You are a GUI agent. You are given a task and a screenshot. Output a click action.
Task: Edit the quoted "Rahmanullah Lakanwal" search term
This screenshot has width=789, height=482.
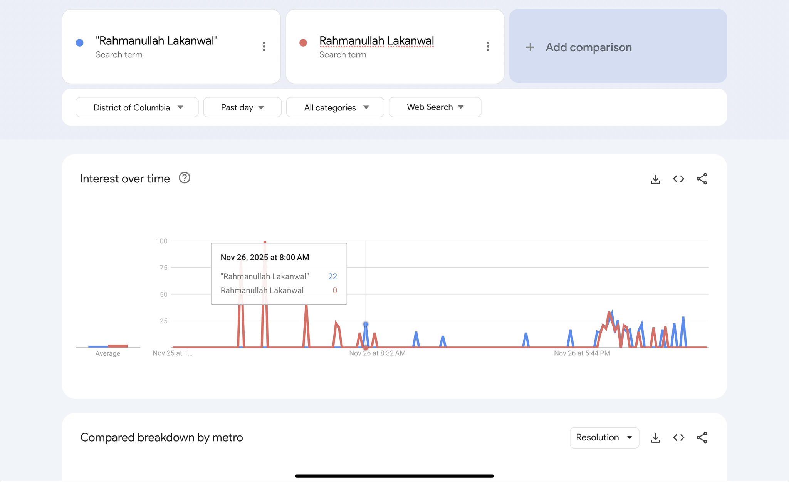pyautogui.click(x=156, y=41)
